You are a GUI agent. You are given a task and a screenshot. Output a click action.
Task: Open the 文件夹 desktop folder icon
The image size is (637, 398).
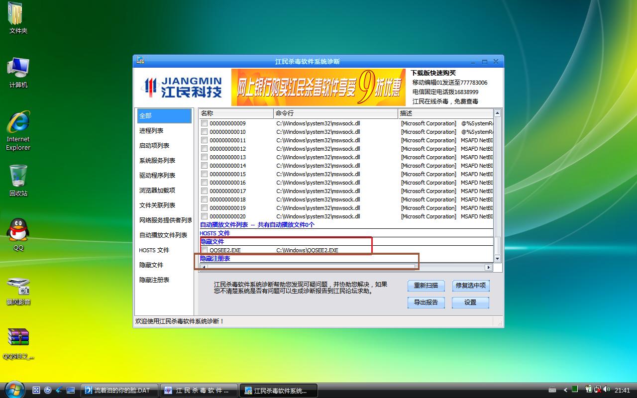click(18, 17)
